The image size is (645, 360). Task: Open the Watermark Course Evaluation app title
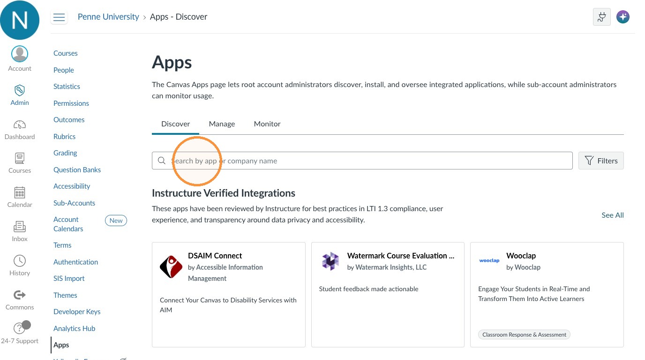[x=401, y=256]
